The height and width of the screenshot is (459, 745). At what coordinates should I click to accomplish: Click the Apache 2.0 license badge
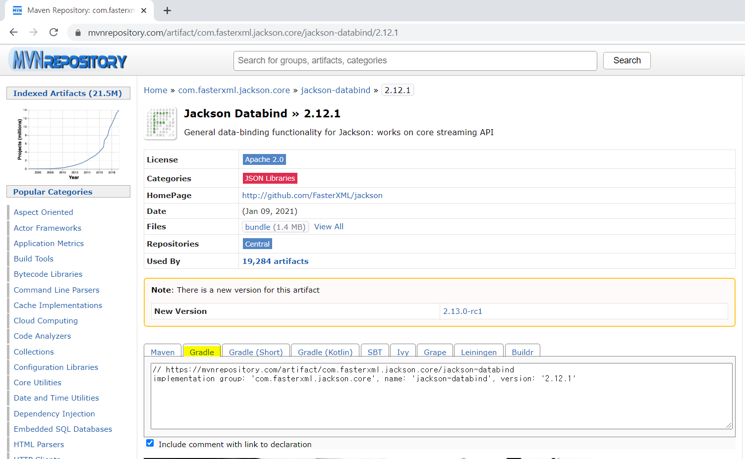(264, 159)
